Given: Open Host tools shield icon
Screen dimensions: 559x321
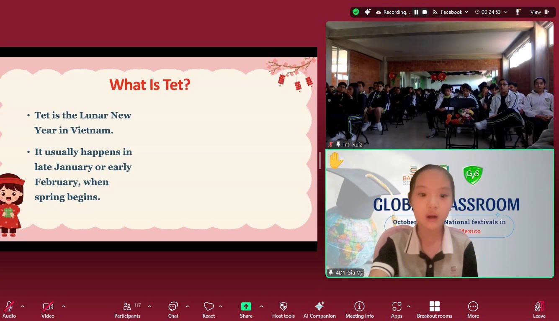Looking at the screenshot, I should 283,310.
